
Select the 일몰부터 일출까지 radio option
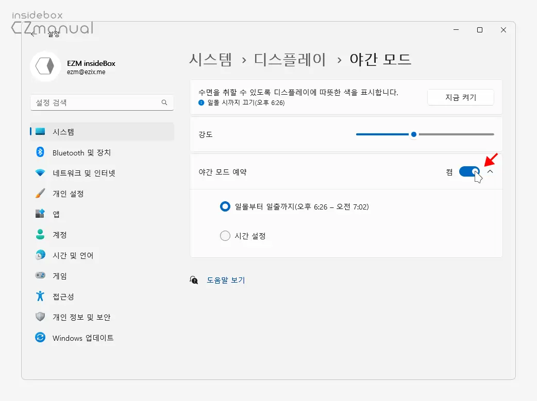click(225, 206)
